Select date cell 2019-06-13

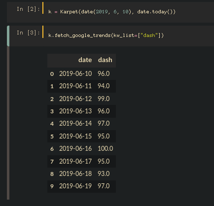point(75,111)
